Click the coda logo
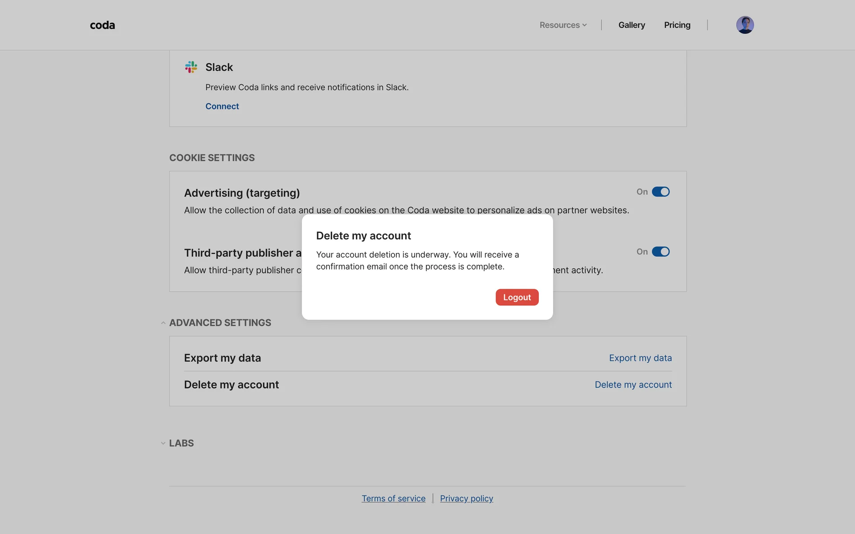 click(x=102, y=25)
